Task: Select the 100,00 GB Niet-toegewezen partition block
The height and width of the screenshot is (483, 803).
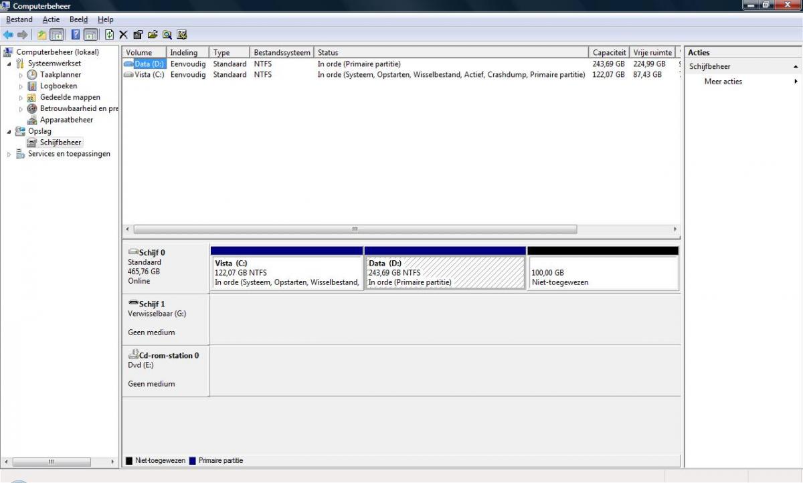Action: click(602, 273)
